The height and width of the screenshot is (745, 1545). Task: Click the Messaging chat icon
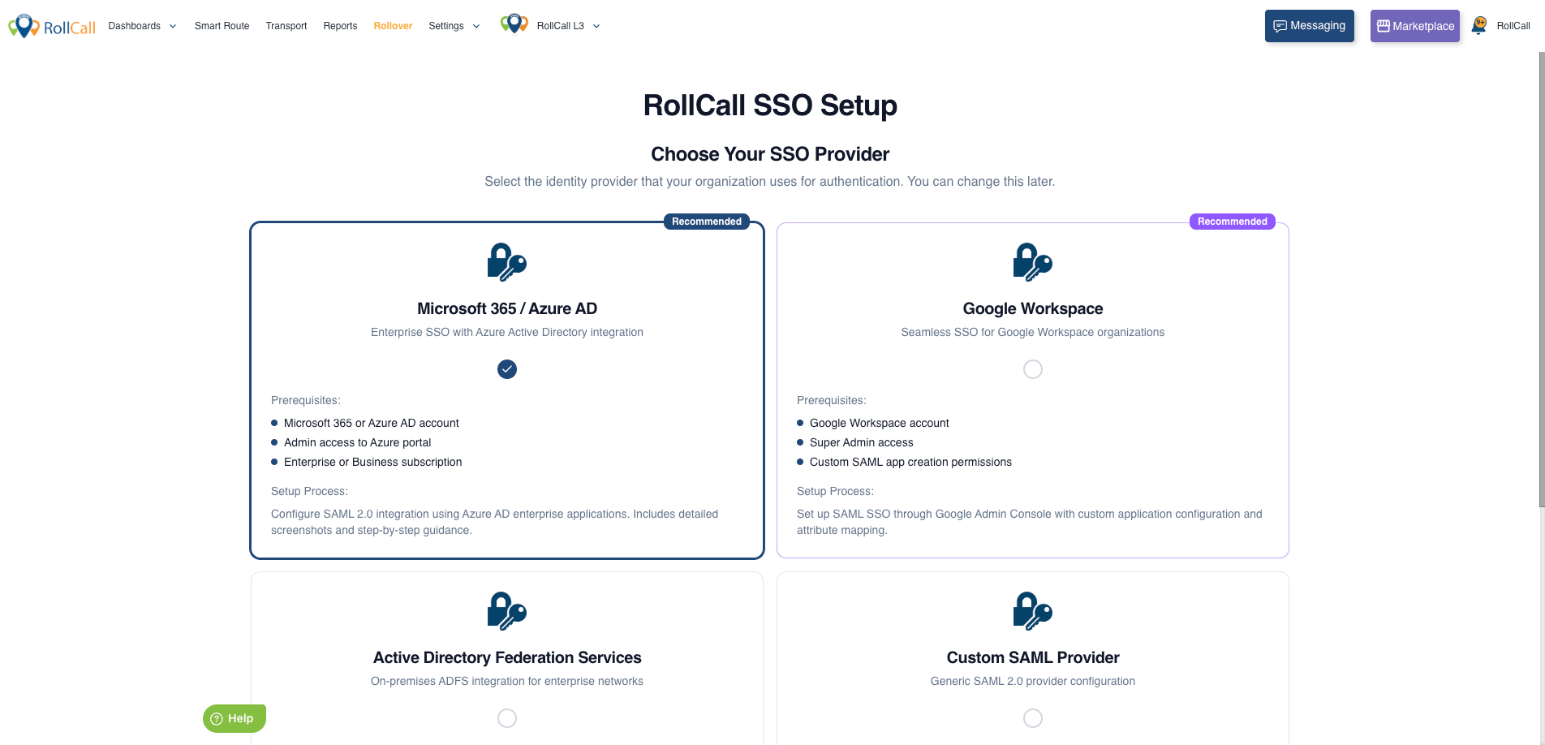tap(1280, 26)
